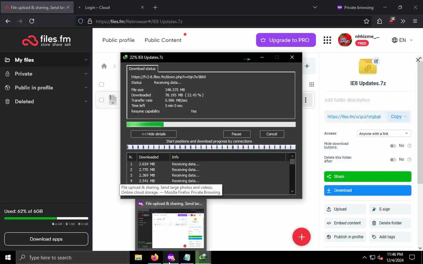The height and width of the screenshot is (264, 423).
Task: Reload the page with refresh icon
Action: point(32,21)
